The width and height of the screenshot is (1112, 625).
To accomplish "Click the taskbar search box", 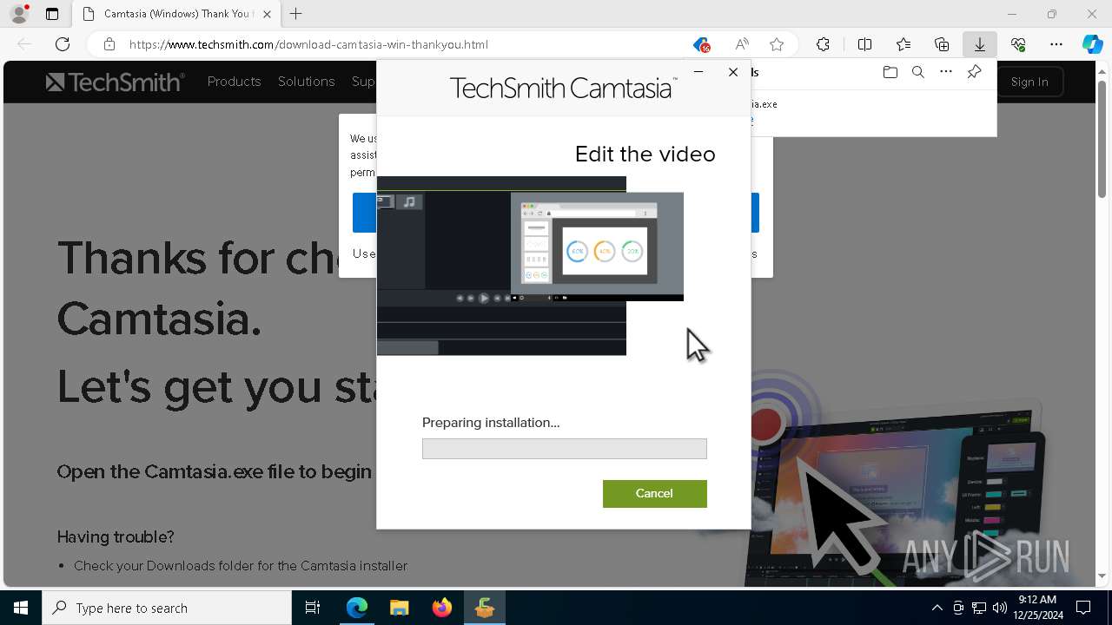I will point(167,608).
